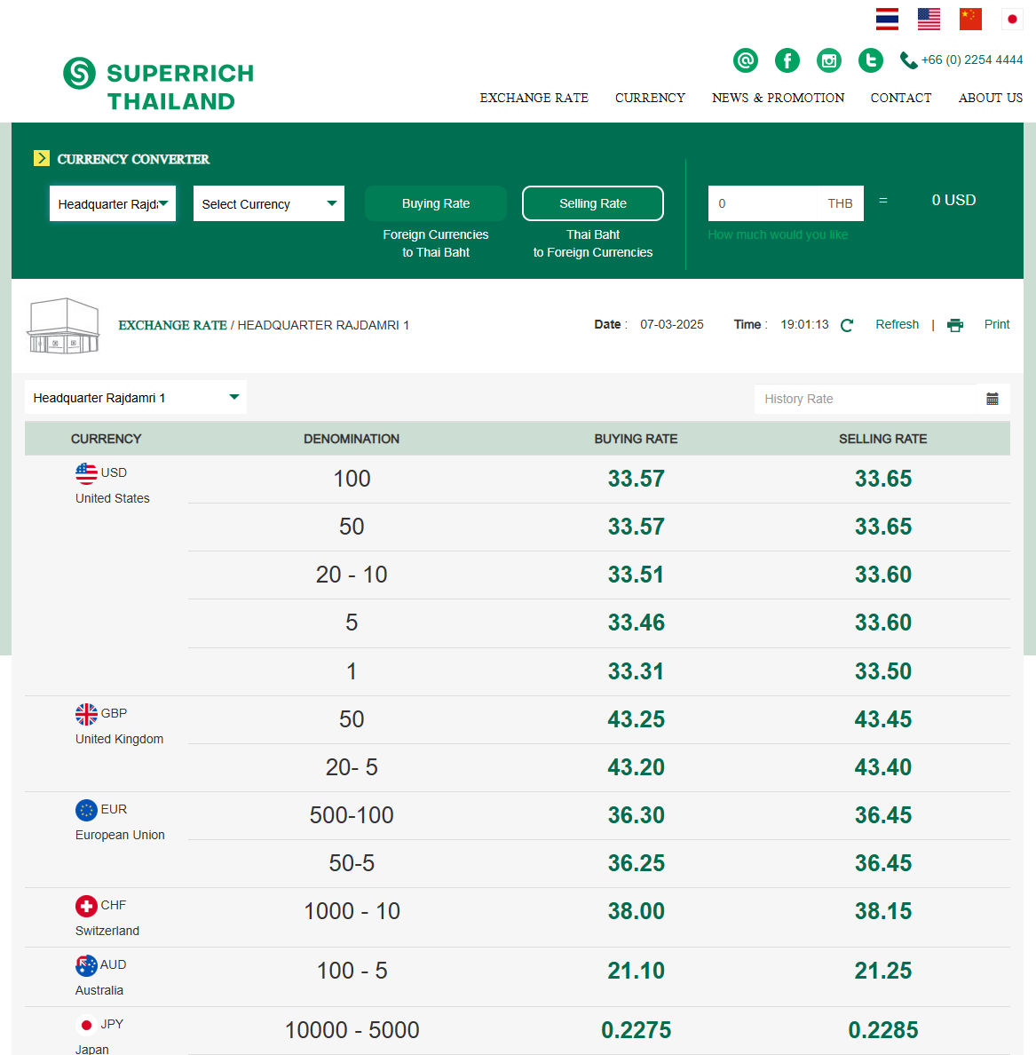
Task: Click USD 20 - 10 buying rate 33.51
Action: 636,575
